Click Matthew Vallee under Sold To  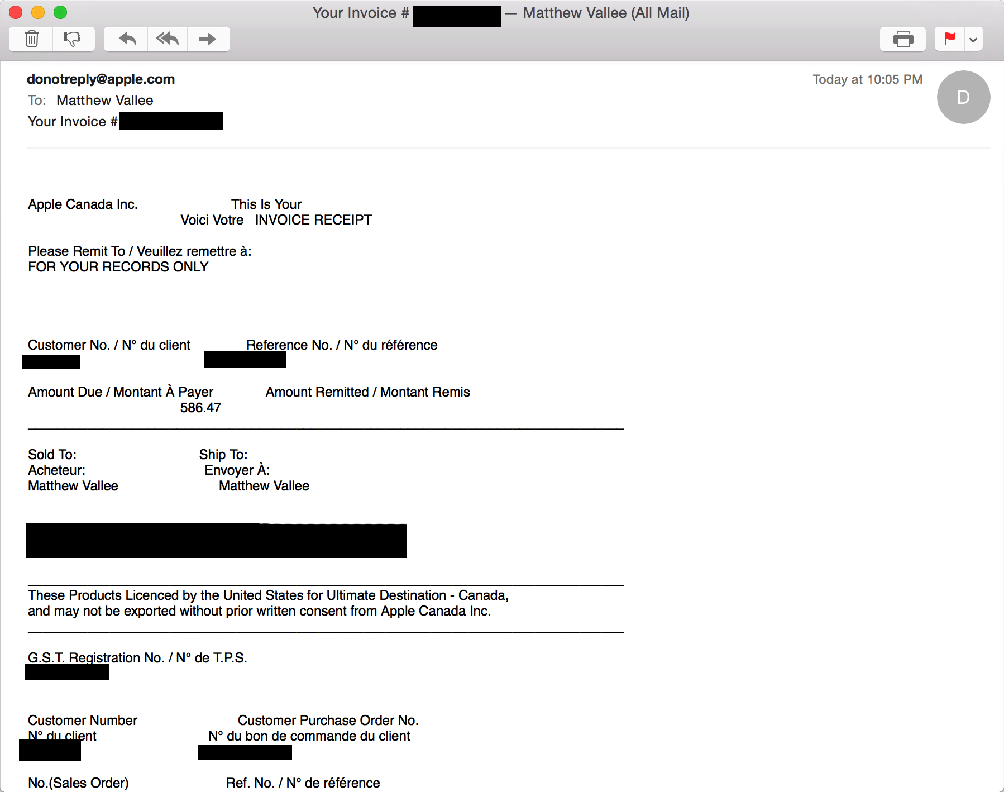pos(73,486)
